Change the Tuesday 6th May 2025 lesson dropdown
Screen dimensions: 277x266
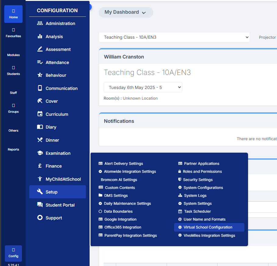(143, 87)
